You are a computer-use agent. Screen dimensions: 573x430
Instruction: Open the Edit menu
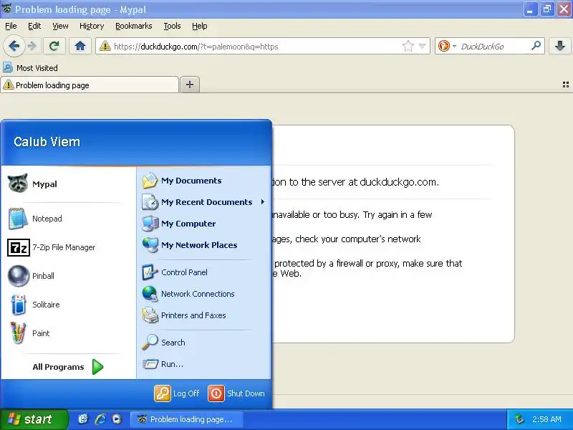(34, 26)
